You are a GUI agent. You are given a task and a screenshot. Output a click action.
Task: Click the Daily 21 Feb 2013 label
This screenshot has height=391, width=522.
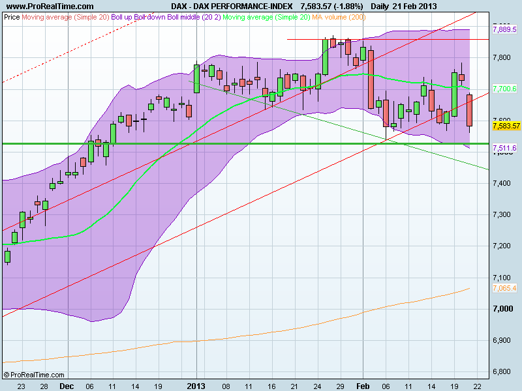[x=404, y=7]
